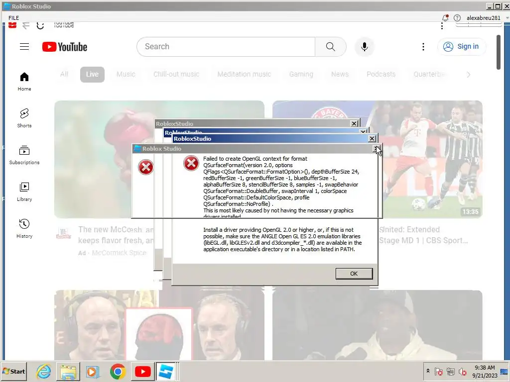510x382 pixels.
Task: Select the Meditation music chip
Action: [x=244, y=75]
